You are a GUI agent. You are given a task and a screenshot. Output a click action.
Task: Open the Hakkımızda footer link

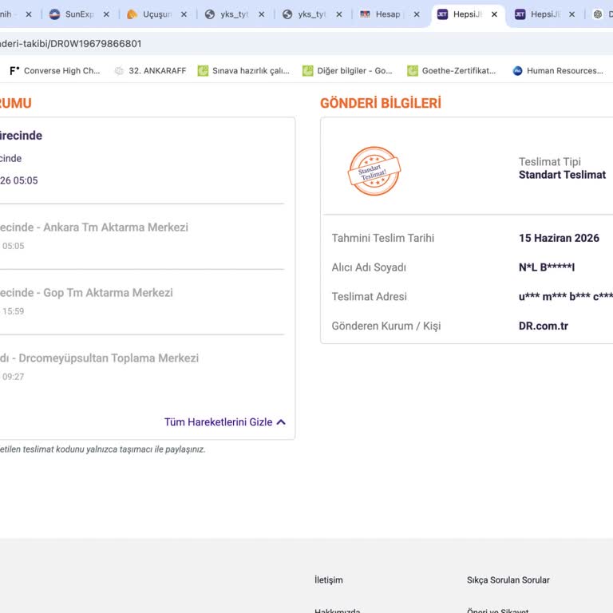click(337, 610)
